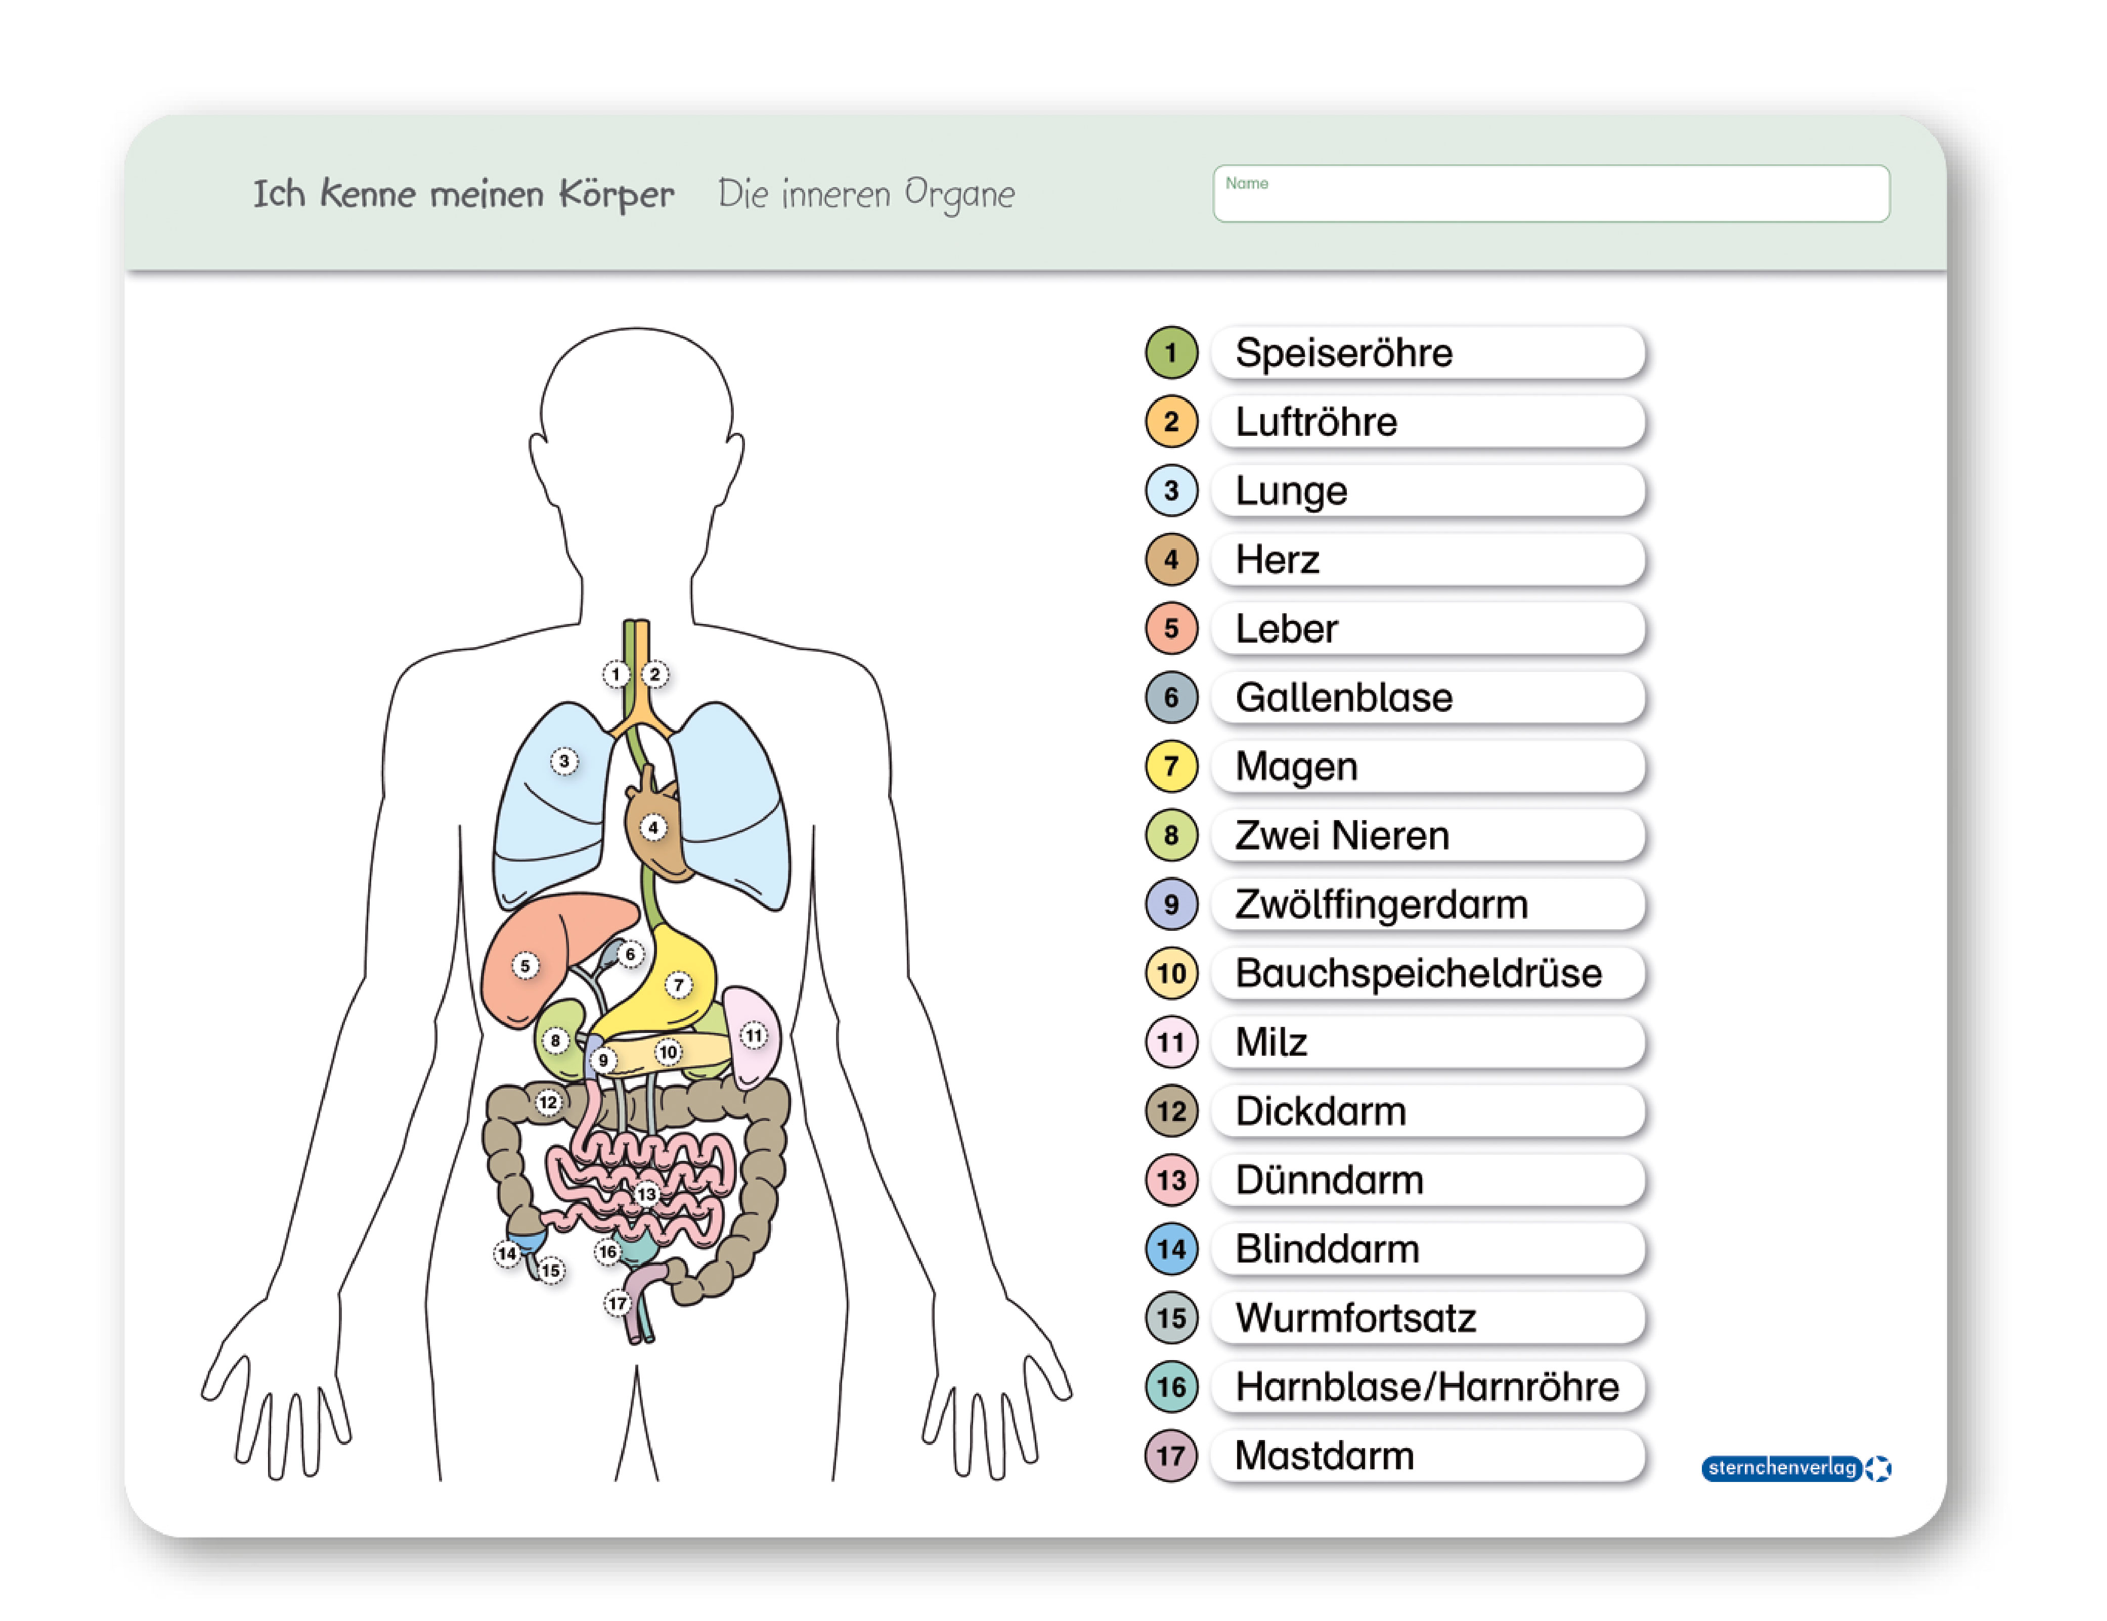Click the green number 1 circle in legend

point(1171,353)
